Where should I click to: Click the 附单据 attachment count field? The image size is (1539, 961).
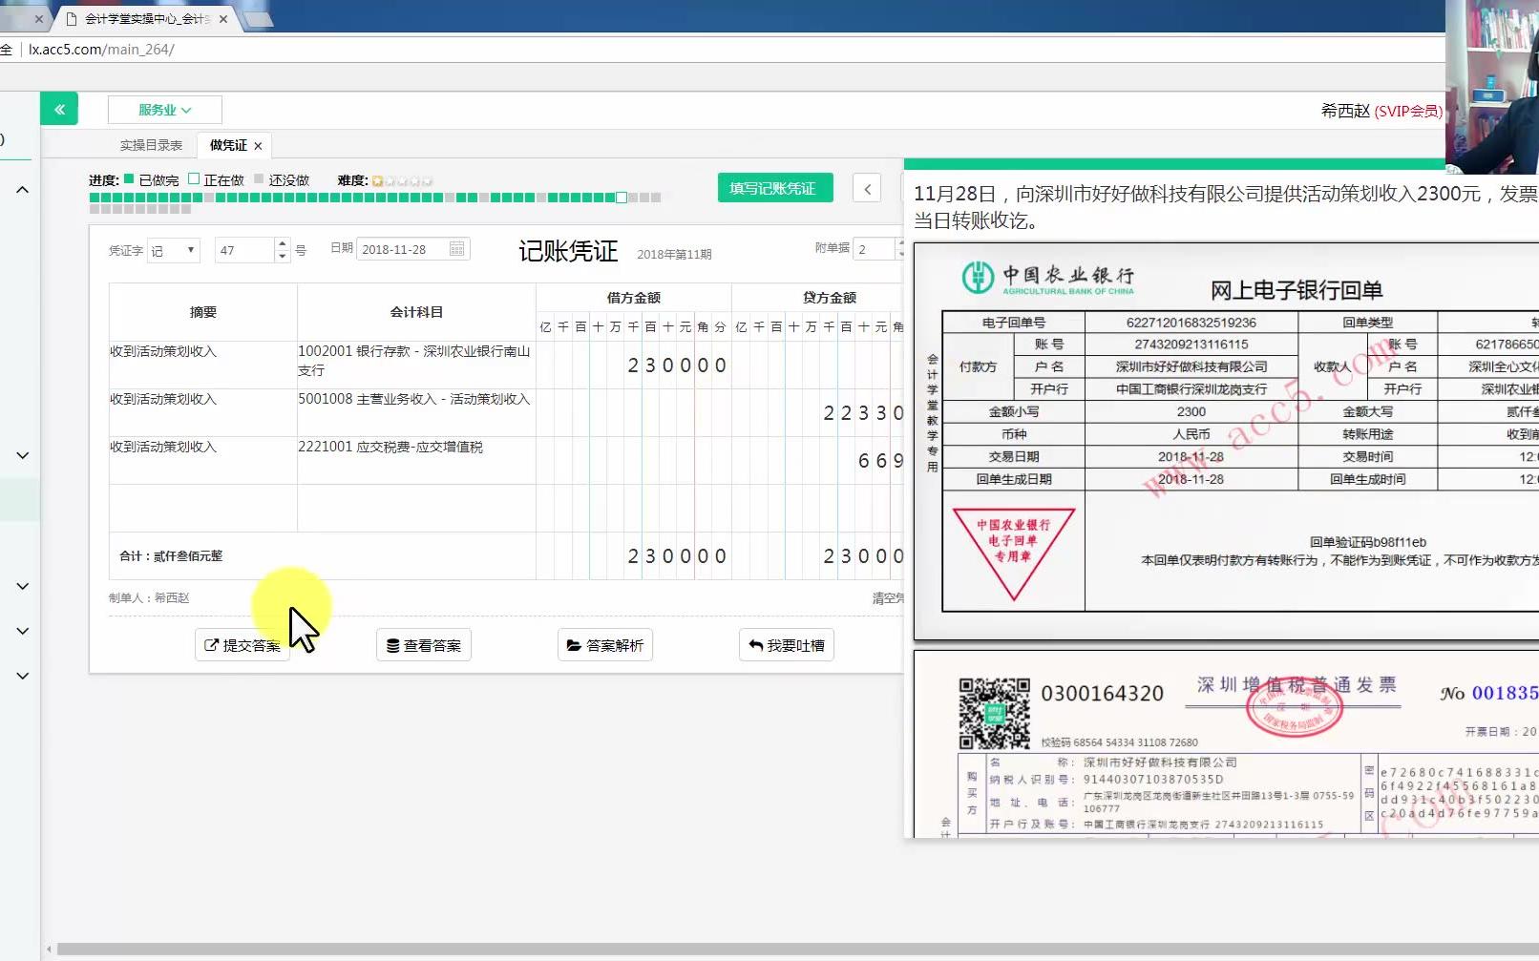click(x=874, y=249)
